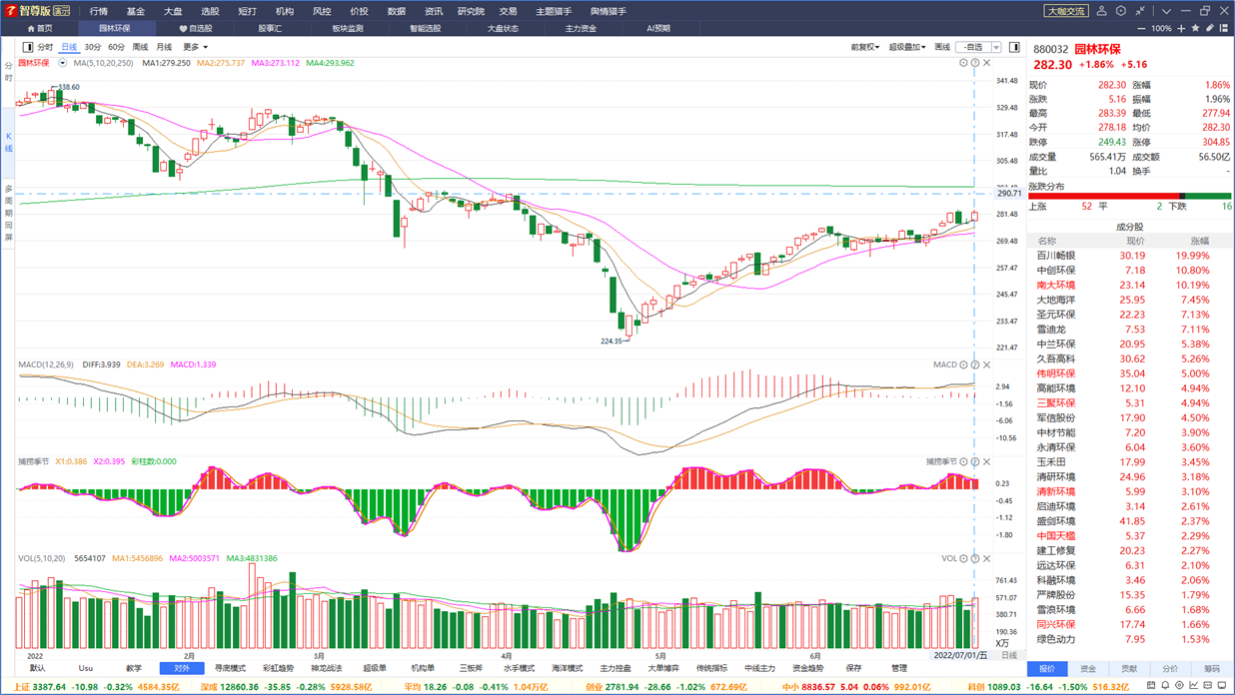The width and height of the screenshot is (1235, 695).
Task: Open the VOL panel settings circle icon
Action: [x=964, y=558]
